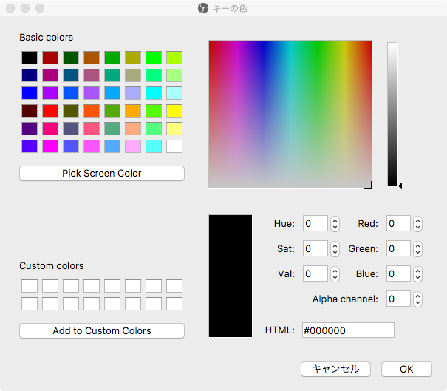Decrease the Sat stepper value

(335, 252)
